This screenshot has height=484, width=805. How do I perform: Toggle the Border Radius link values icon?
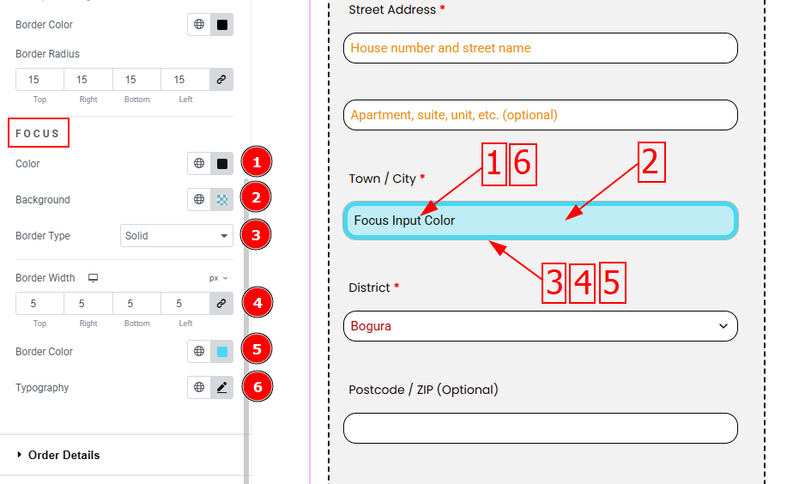coord(221,80)
